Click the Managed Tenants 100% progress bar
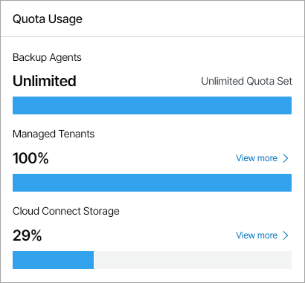 pos(152,183)
